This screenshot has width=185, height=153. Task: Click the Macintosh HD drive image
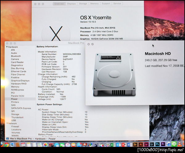click(114, 75)
